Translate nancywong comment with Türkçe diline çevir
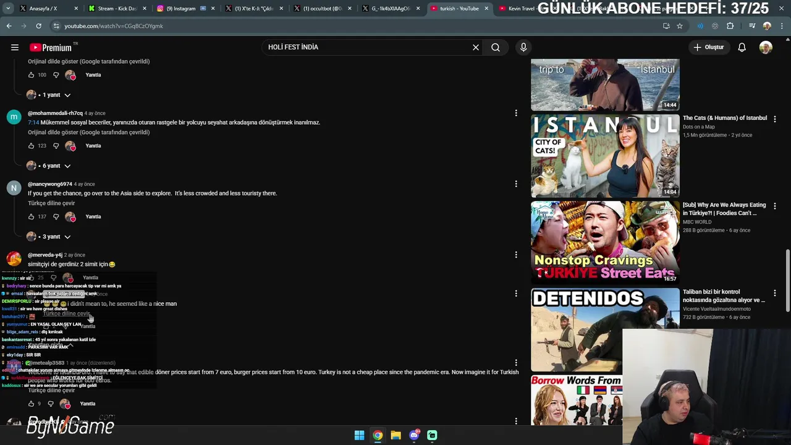This screenshot has height=445, width=791. pos(51,203)
